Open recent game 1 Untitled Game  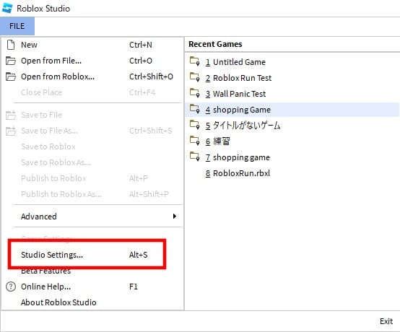tap(292, 62)
